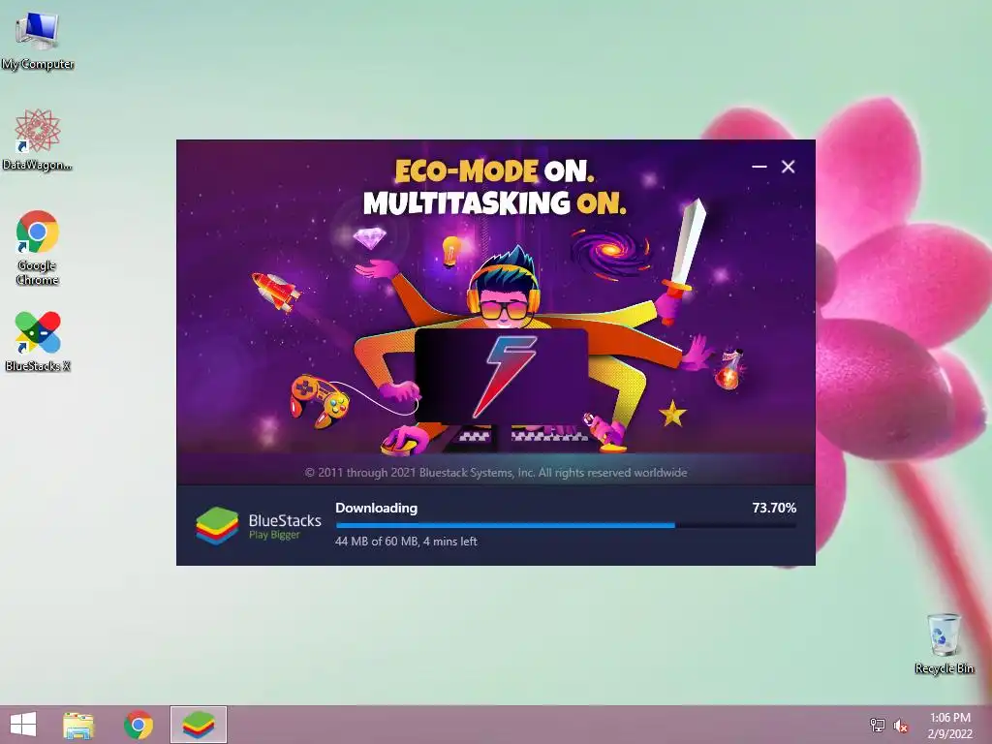992x744 pixels.
Task: Open the clock showing 1:06 PM
Action: [x=949, y=725]
